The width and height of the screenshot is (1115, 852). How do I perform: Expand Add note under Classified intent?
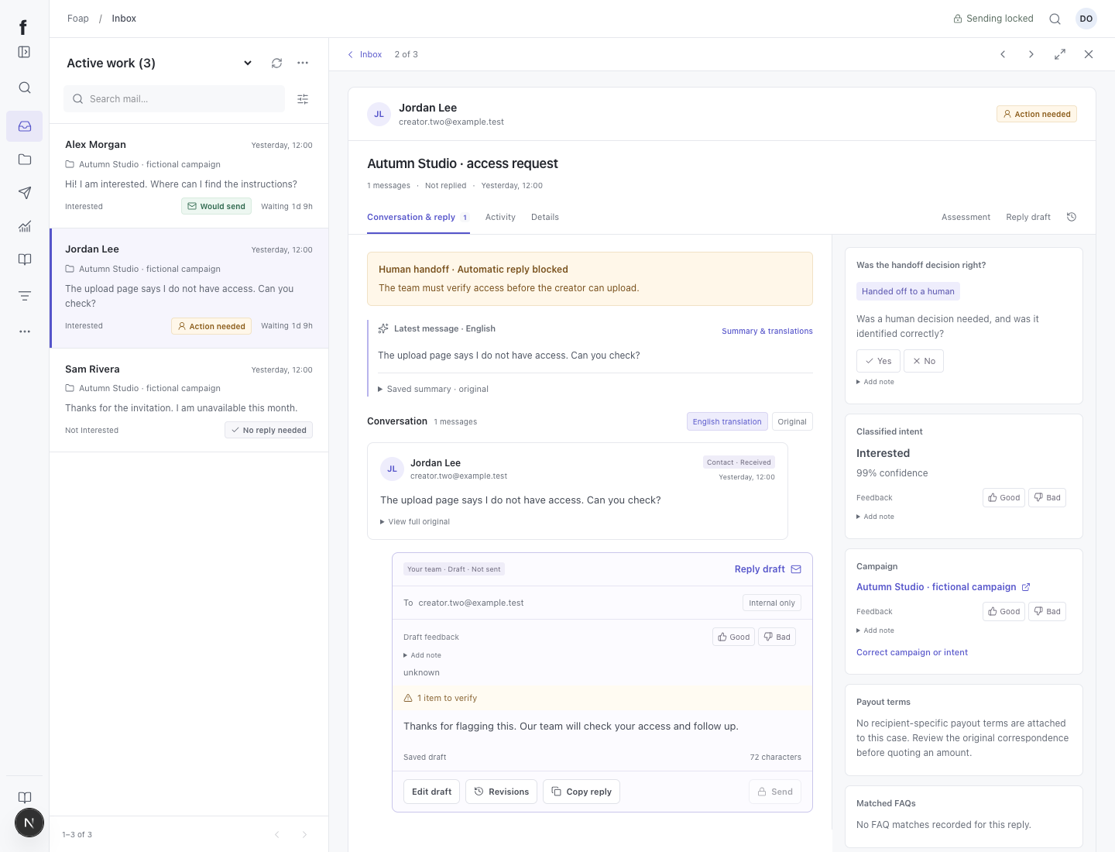pyautogui.click(x=875, y=517)
